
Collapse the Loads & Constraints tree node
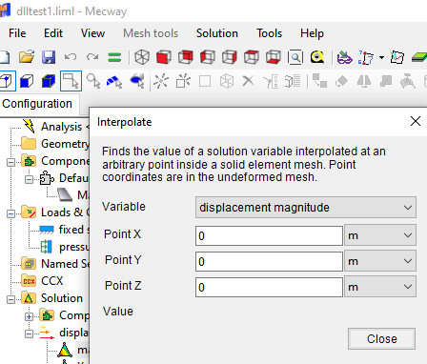click(x=10, y=213)
